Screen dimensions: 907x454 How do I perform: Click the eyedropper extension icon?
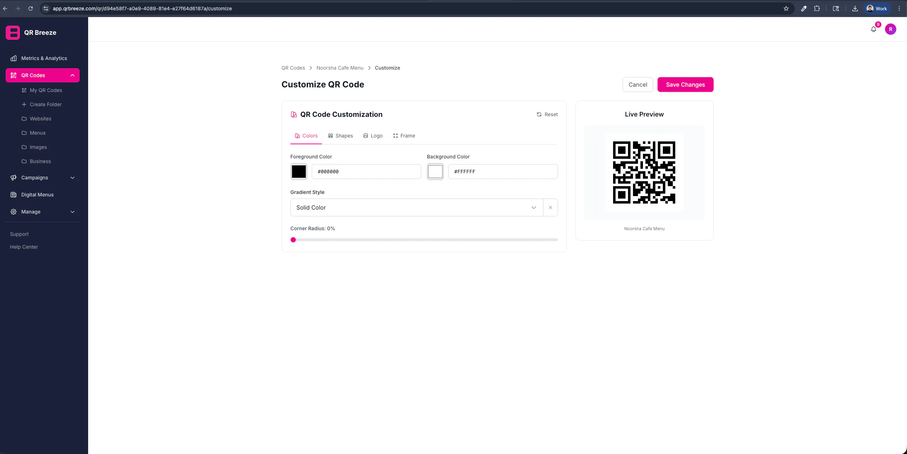(x=803, y=9)
